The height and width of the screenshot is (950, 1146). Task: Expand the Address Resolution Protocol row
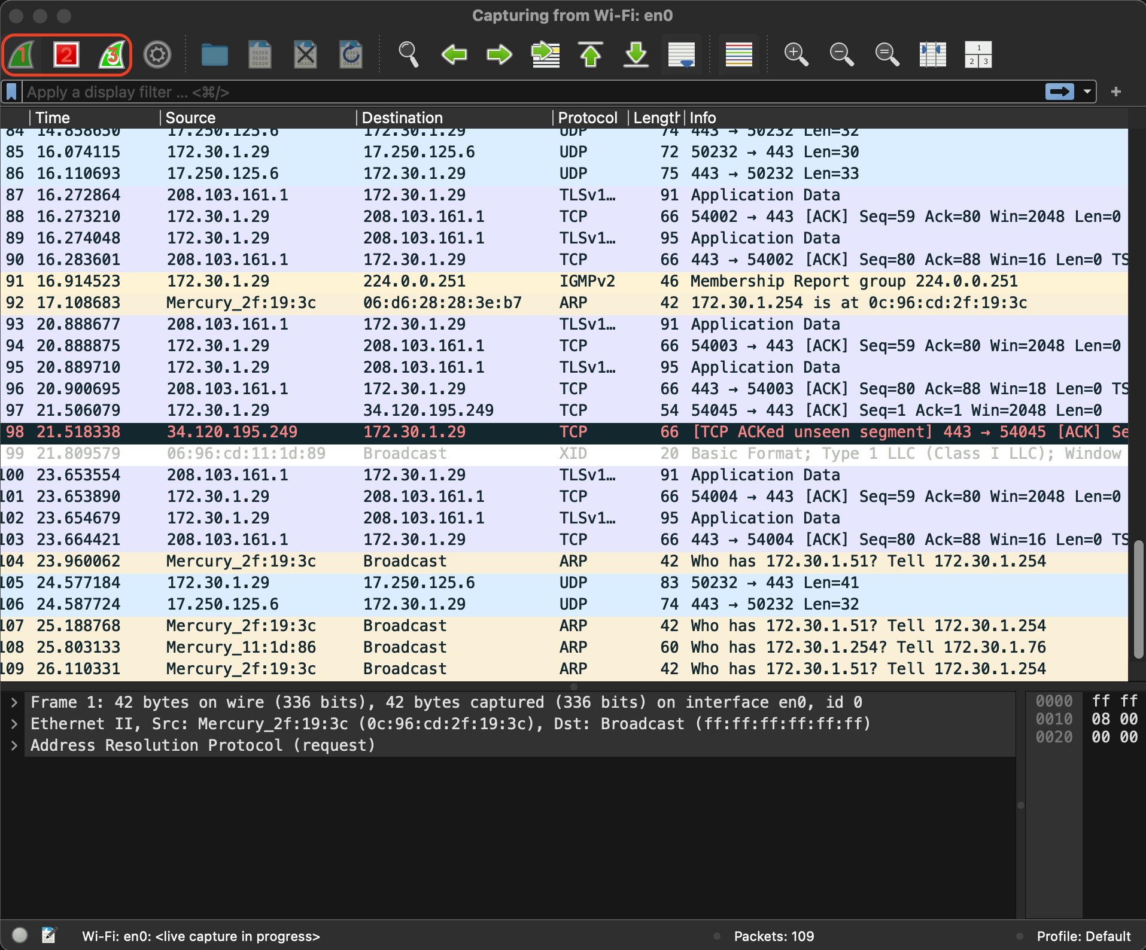pos(14,745)
